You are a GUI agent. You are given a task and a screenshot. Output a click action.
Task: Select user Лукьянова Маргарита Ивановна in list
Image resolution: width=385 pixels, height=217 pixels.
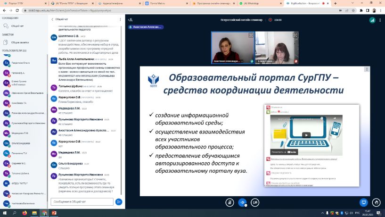tap(25, 123)
